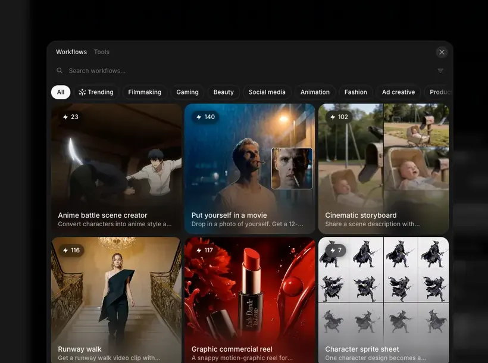Viewport: 488px width, 363px height.
Task: Select the All category chip
Action: [61, 92]
